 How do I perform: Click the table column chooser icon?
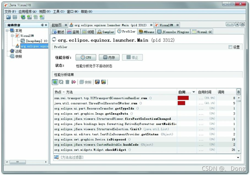tap(239, 92)
